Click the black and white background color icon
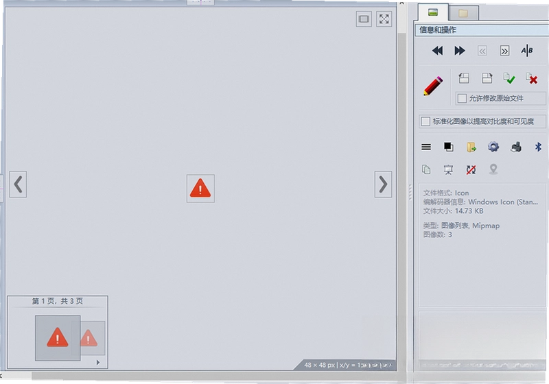 pos(449,147)
